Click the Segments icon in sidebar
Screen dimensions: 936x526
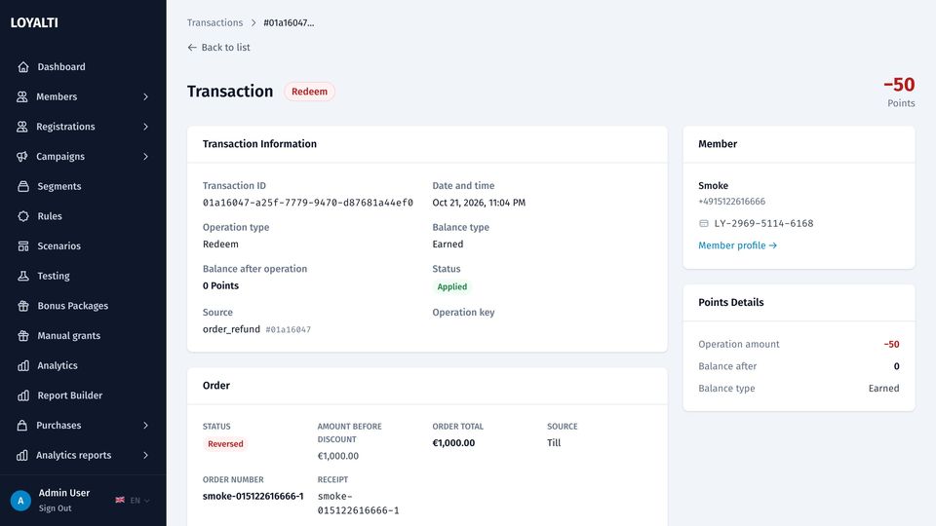[x=23, y=186]
